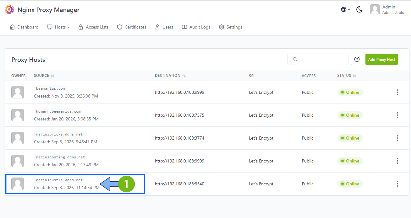Click the Owner column header
This screenshot has width=411, height=218.
(19, 76)
